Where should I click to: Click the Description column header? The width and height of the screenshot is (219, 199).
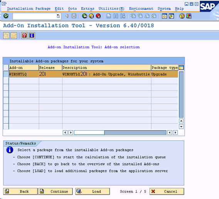click(107, 68)
